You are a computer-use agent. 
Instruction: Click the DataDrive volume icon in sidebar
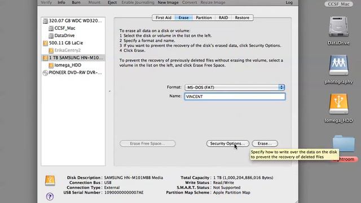(x=51, y=36)
